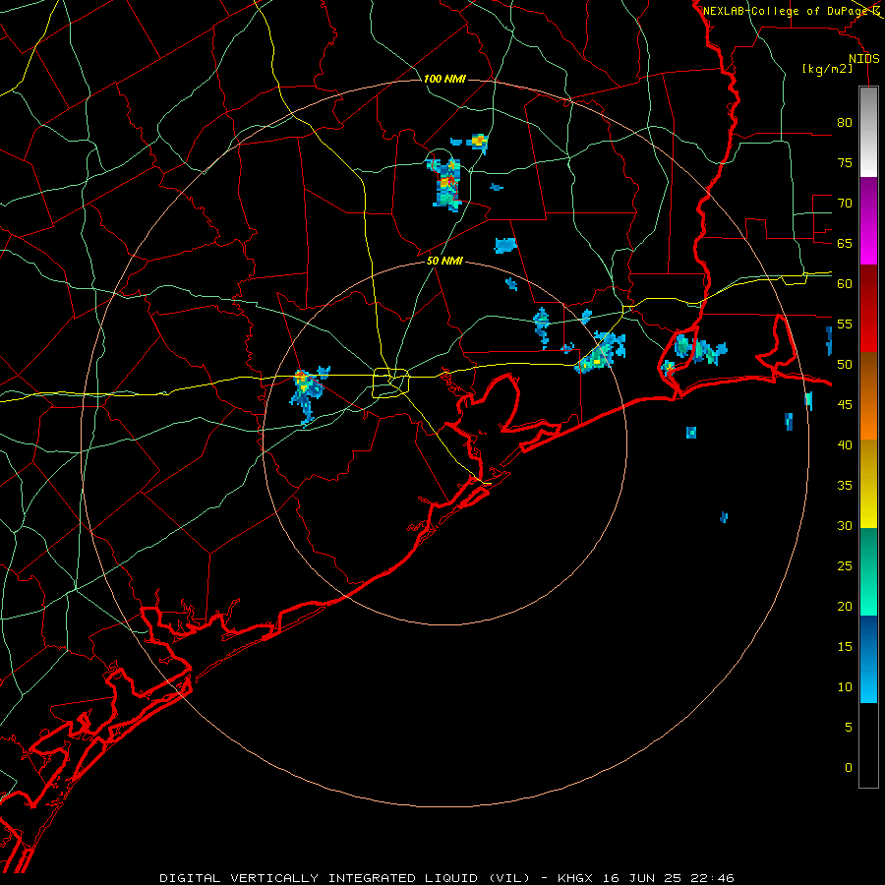Click the 'NIDS' label above the scale

point(864,59)
